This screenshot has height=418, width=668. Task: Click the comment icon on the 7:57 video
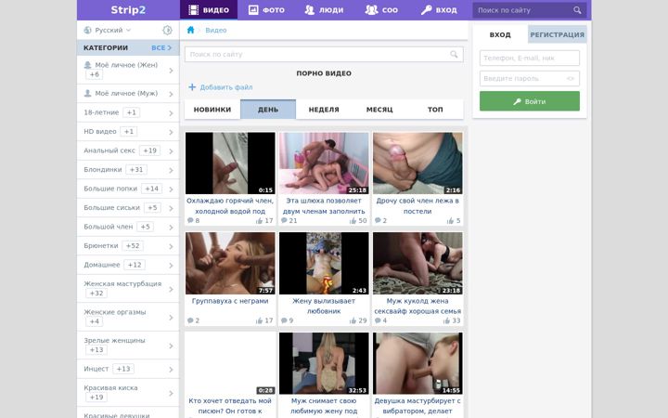point(190,320)
